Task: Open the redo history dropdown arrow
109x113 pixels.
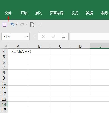Action: (26, 25)
